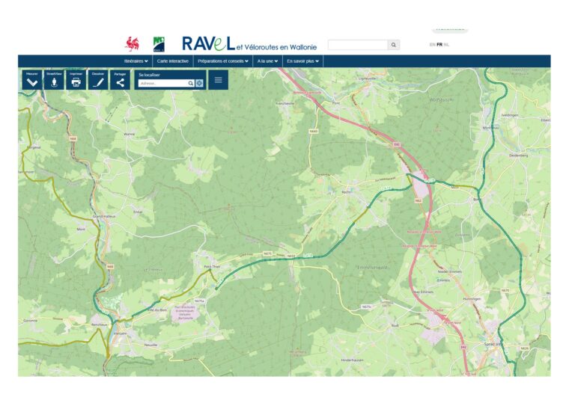575x406 pixels.
Task: Click the Imprimer printer icon
Action: tap(76, 80)
